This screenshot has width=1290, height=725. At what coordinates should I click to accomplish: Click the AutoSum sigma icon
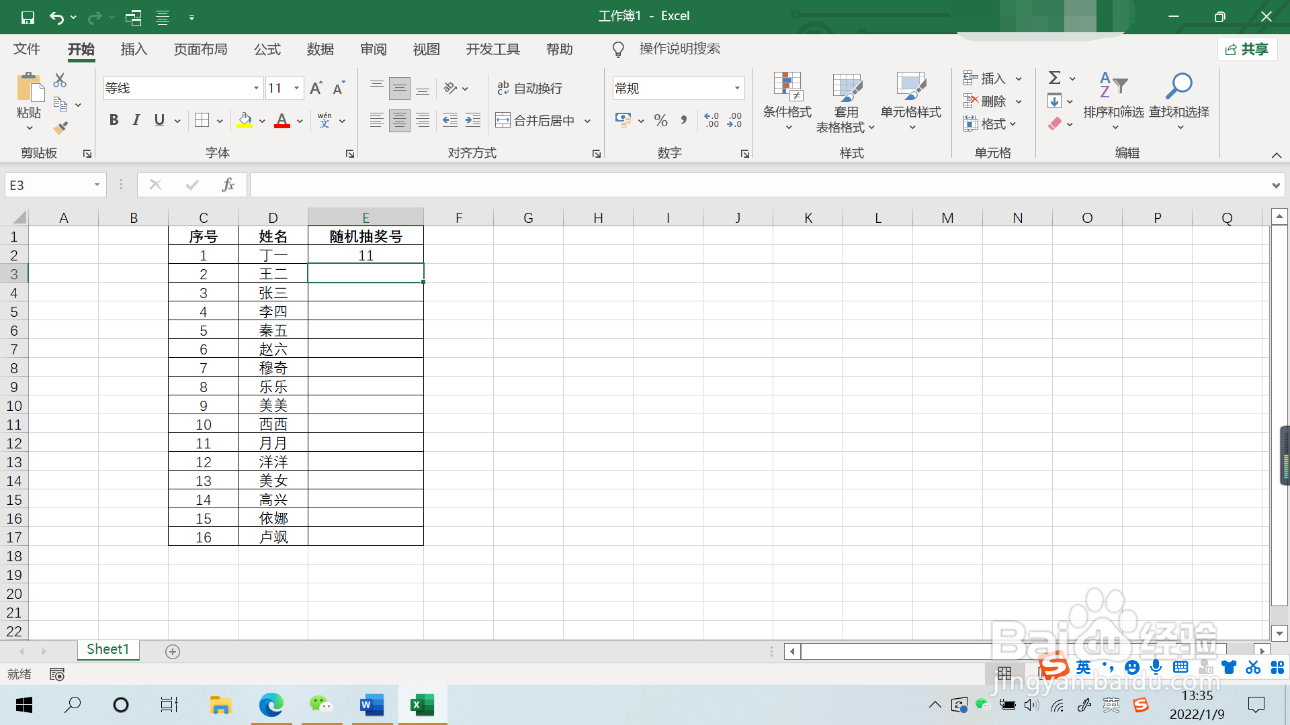pyautogui.click(x=1055, y=78)
